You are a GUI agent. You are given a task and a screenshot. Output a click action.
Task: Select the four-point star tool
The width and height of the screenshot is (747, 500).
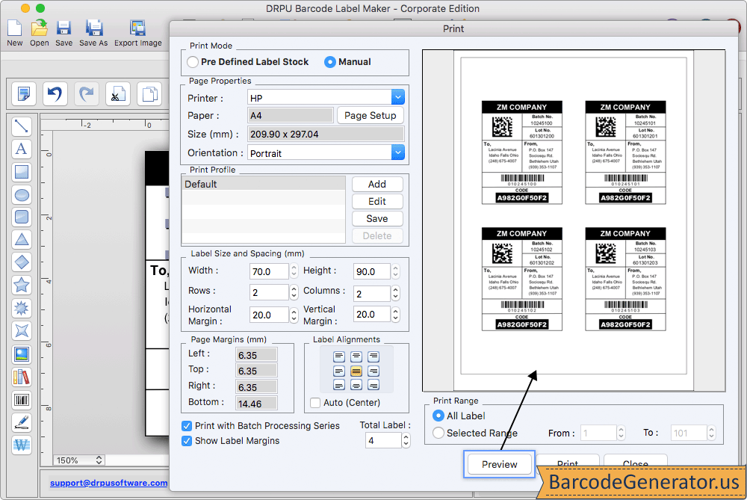(x=22, y=331)
